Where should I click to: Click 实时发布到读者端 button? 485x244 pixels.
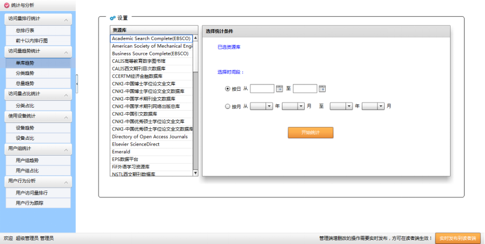coord(458,238)
